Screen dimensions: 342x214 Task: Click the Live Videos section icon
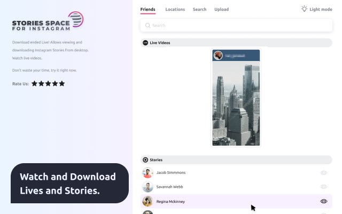point(145,43)
